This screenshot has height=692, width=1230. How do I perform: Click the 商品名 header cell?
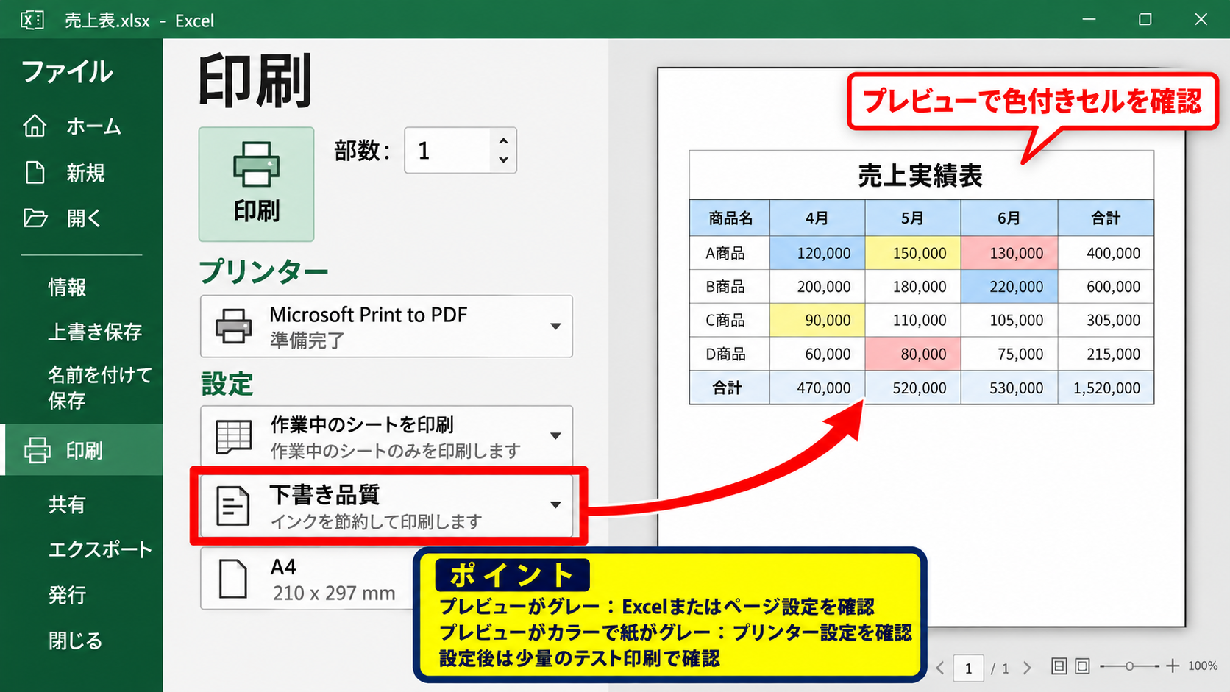tap(730, 218)
